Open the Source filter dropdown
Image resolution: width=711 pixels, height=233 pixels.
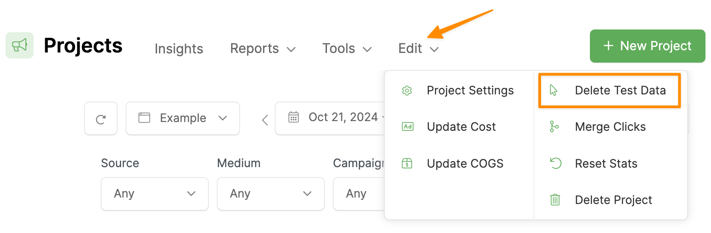point(155,194)
